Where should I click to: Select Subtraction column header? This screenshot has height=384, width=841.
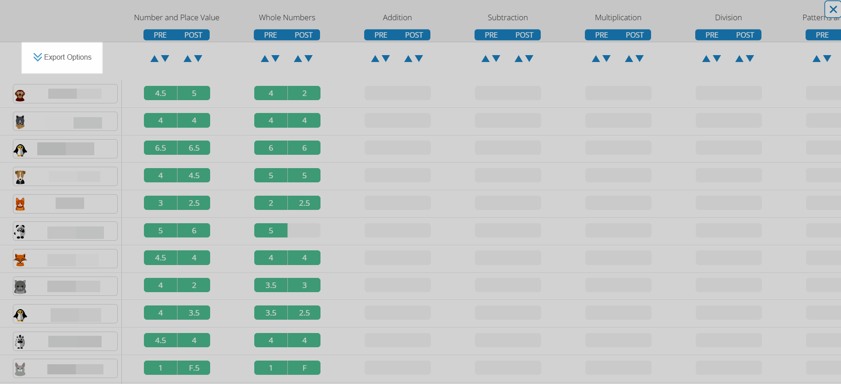(x=508, y=17)
